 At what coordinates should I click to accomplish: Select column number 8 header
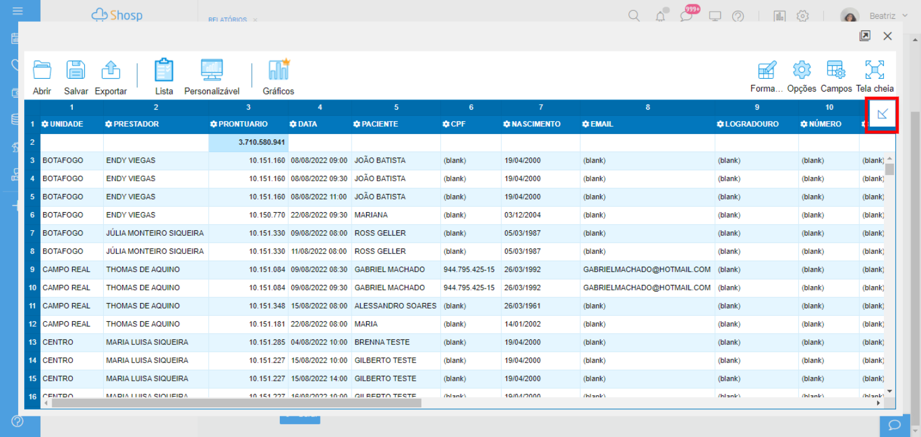point(648,107)
